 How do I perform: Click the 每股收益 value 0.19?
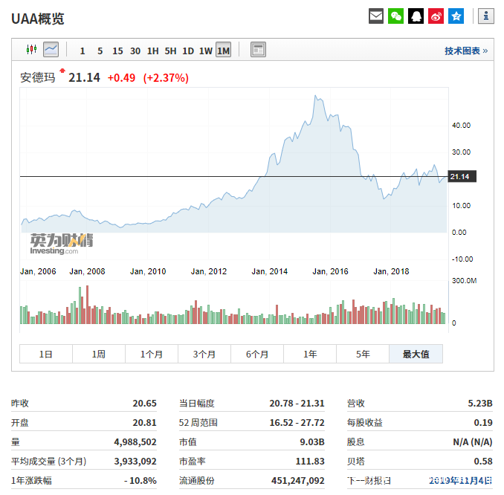click(482, 423)
